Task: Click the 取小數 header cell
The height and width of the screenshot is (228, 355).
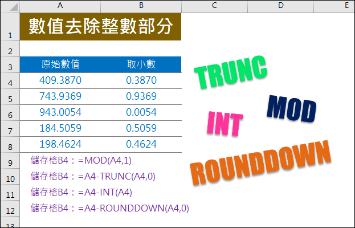Action: pos(141,64)
